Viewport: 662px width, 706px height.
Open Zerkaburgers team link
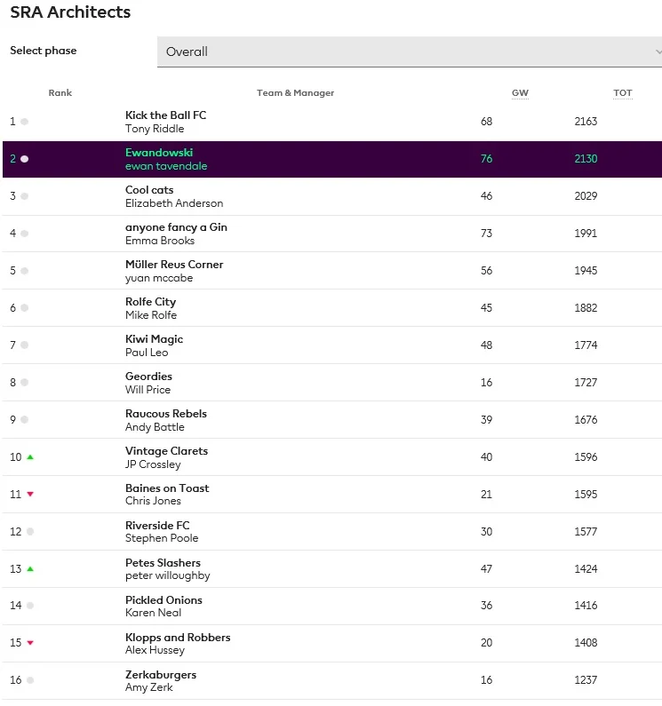[x=161, y=675]
